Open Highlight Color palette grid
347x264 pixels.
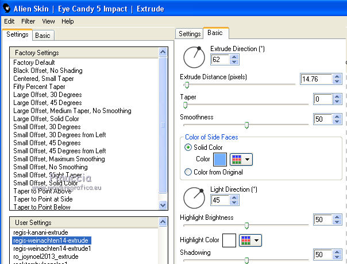click(246, 240)
